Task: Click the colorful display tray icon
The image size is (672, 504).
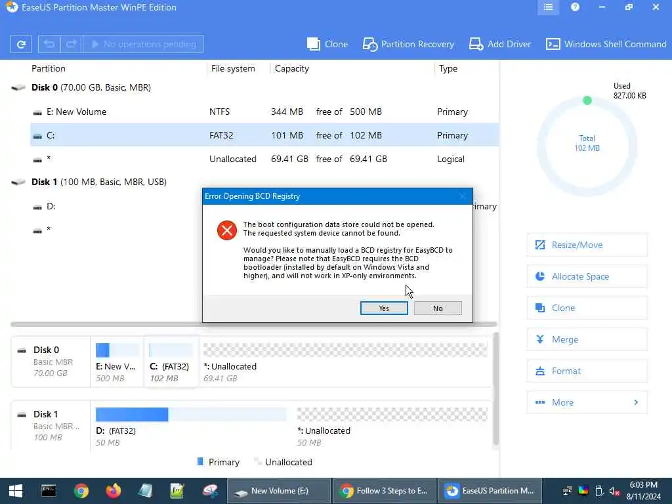Action: tap(583, 491)
